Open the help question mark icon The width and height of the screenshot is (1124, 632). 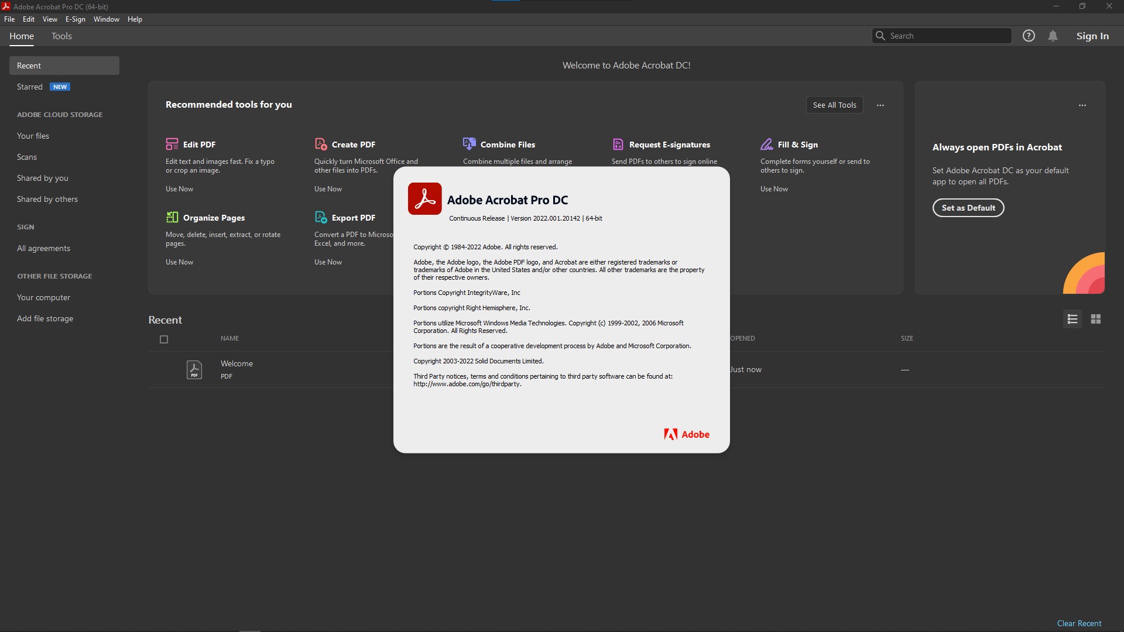(x=1029, y=36)
